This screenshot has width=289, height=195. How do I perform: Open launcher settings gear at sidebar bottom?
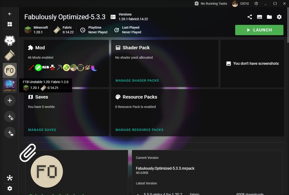10,188
